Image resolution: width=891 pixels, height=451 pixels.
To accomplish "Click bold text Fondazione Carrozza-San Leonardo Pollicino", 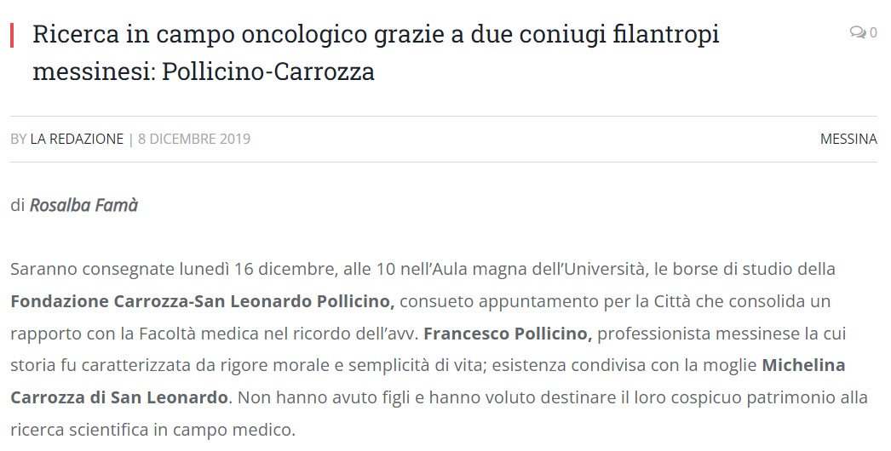I will pos(202,301).
